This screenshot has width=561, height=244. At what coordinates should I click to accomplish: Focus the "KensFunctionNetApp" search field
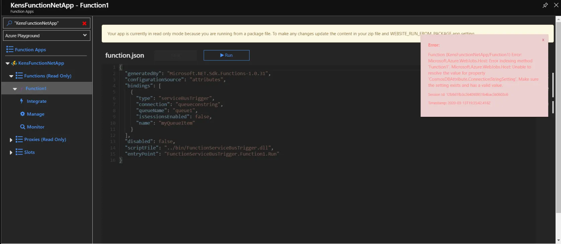[46, 23]
